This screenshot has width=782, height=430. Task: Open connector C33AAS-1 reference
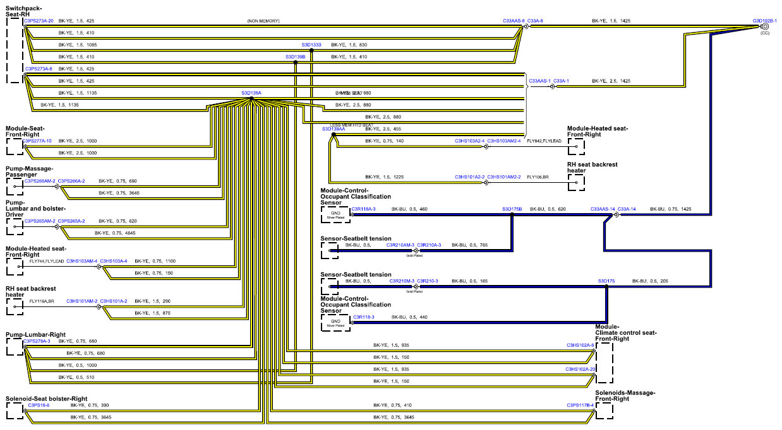pyautogui.click(x=540, y=81)
